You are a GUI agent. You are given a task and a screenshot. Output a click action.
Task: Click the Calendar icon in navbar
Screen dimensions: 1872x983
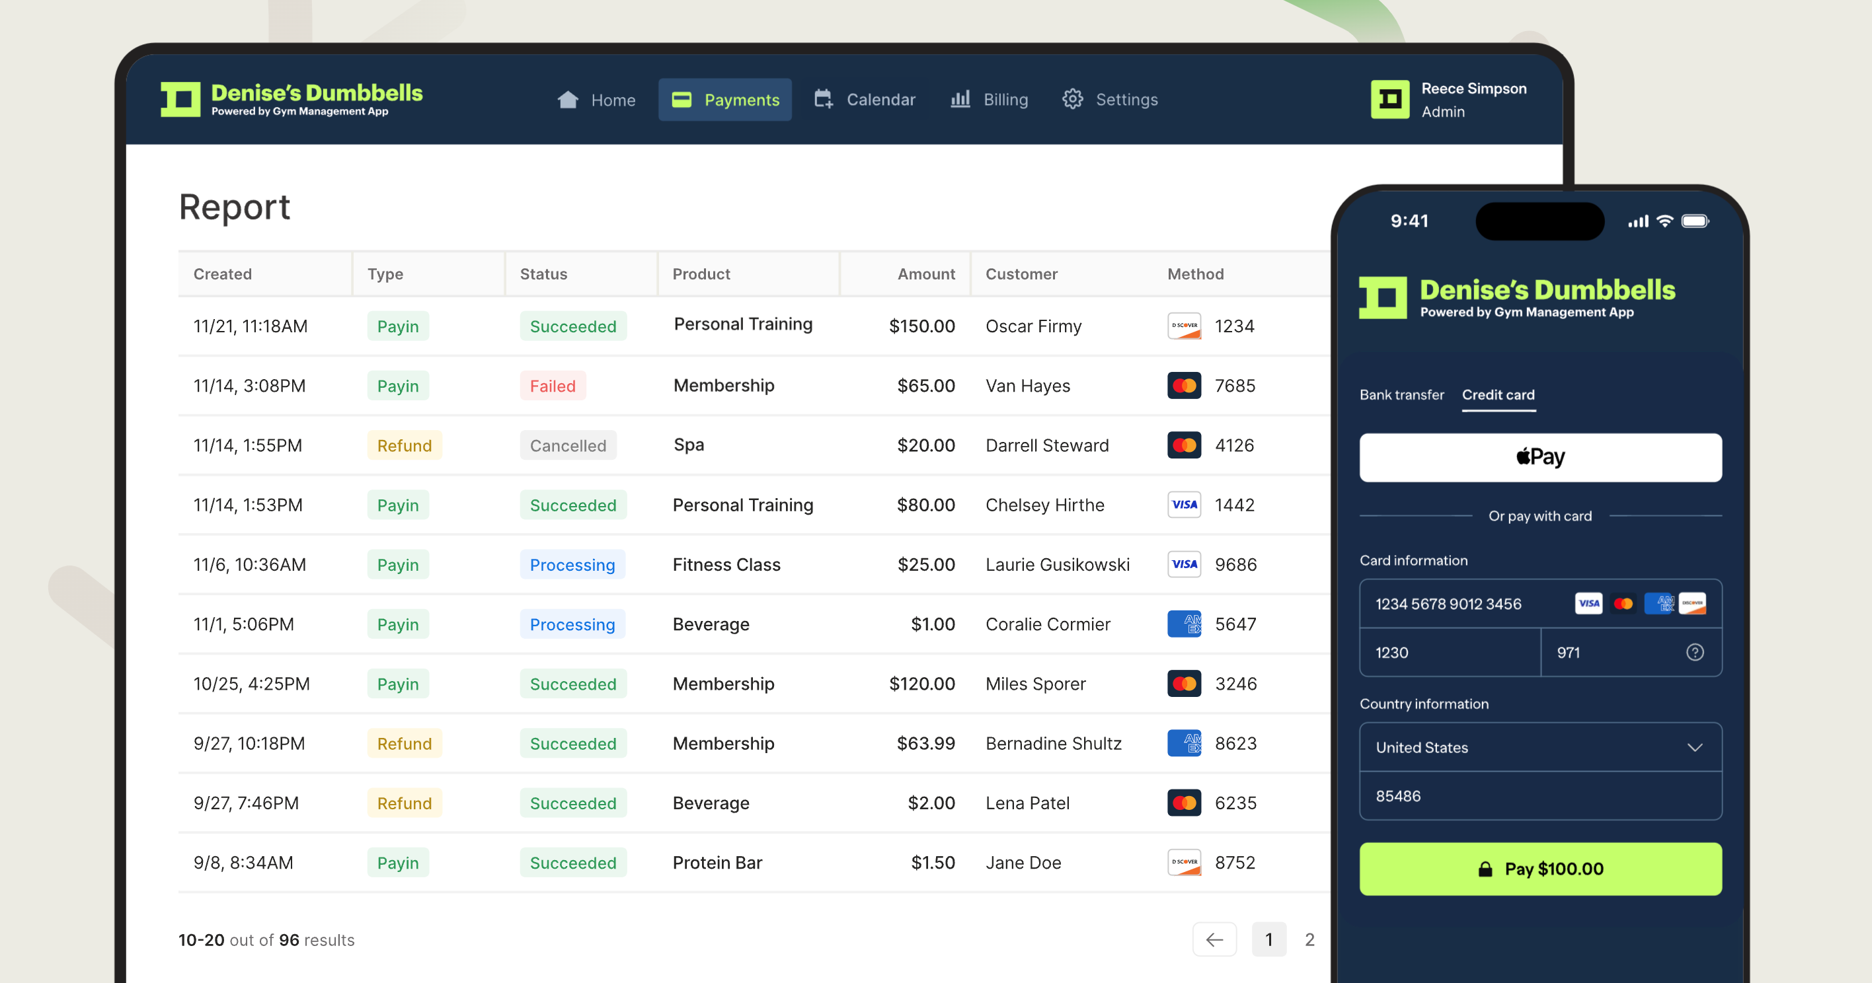tap(822, 100)
